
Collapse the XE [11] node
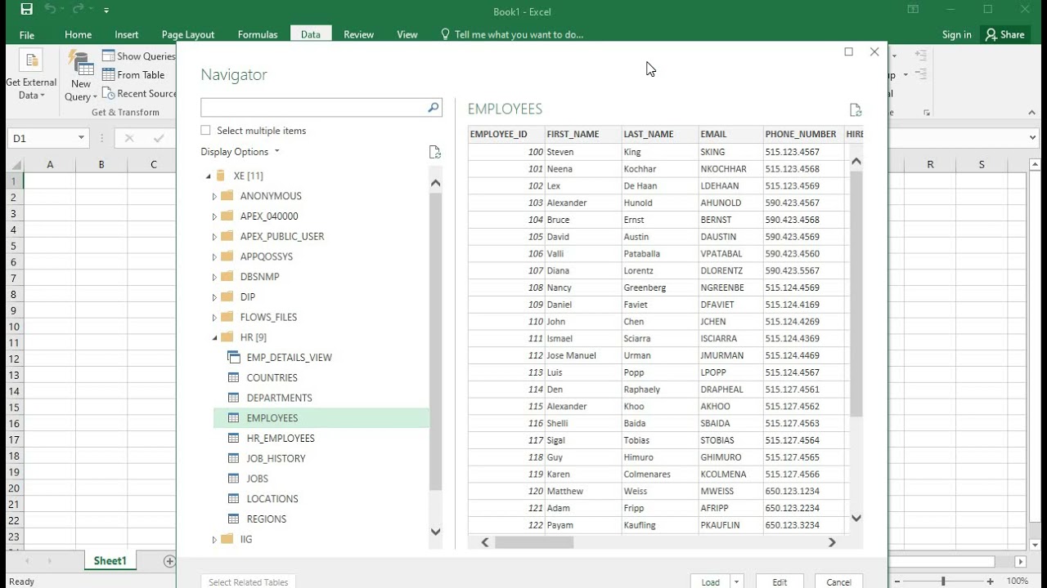(209, 176)
